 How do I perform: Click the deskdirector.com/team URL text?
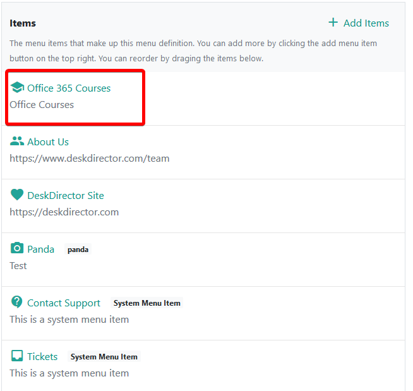coord(90,159)
